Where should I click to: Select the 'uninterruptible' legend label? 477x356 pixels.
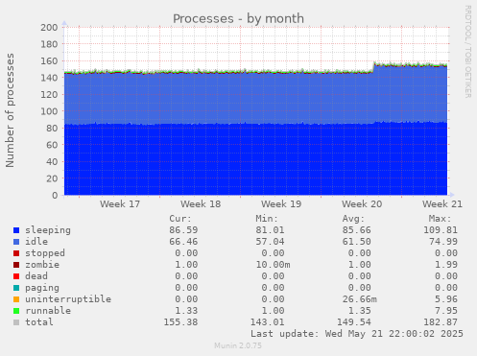[68, 299]
